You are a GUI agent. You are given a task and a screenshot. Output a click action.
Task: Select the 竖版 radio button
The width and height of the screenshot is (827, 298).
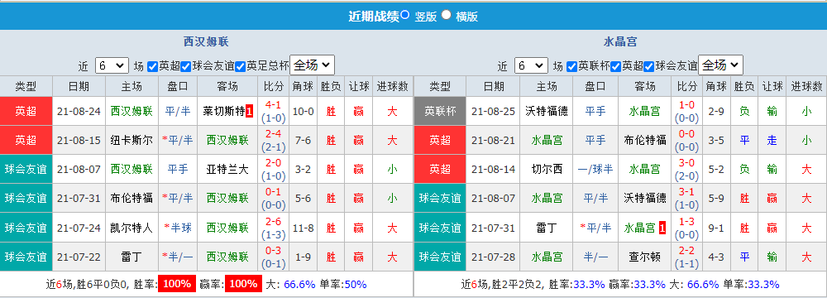click(404, 15)
